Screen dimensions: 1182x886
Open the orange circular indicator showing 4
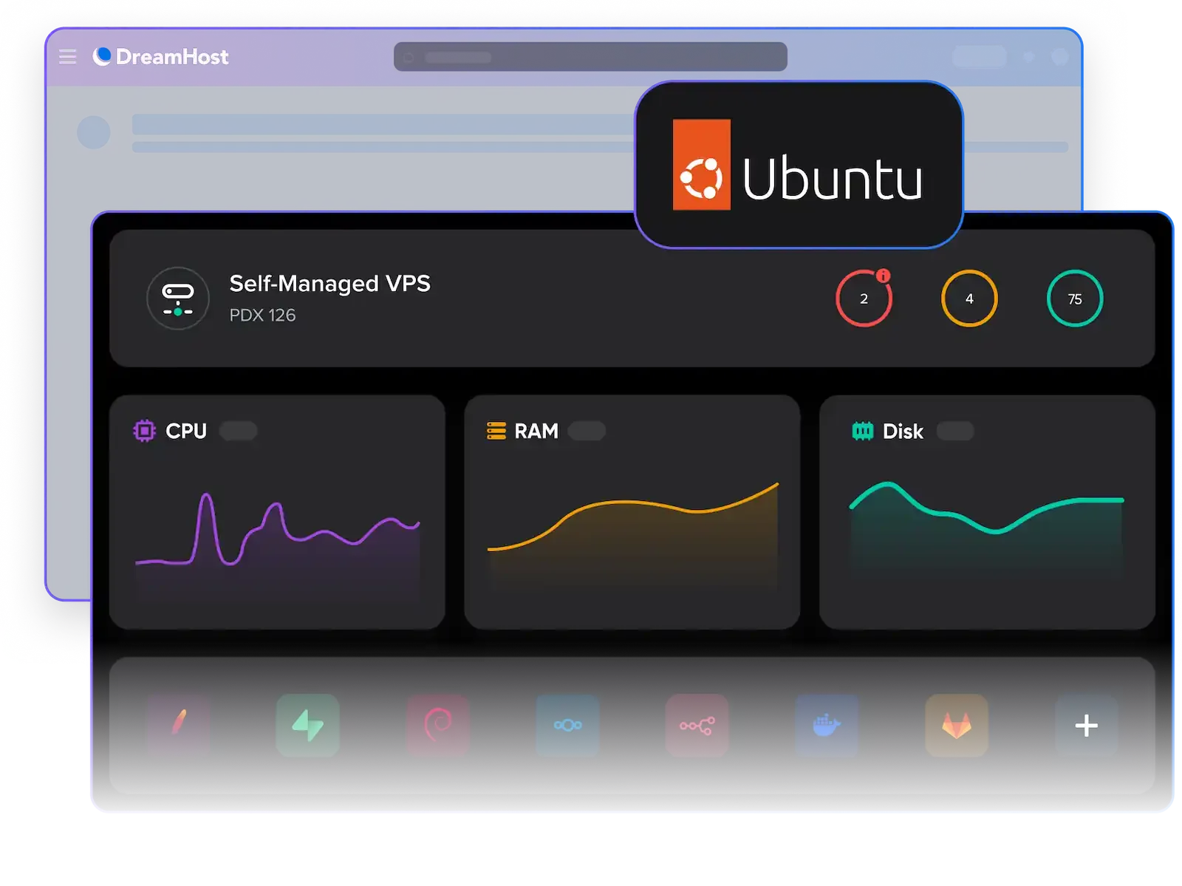coord(969,299)
